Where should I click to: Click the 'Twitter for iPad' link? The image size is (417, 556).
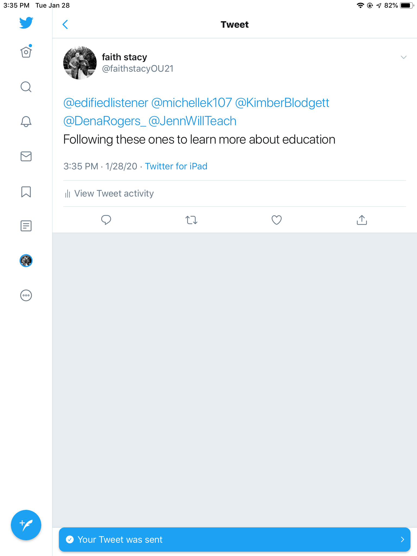(x=176, y=166)
